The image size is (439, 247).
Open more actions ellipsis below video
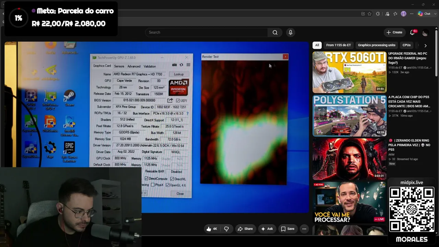[304, 229]
